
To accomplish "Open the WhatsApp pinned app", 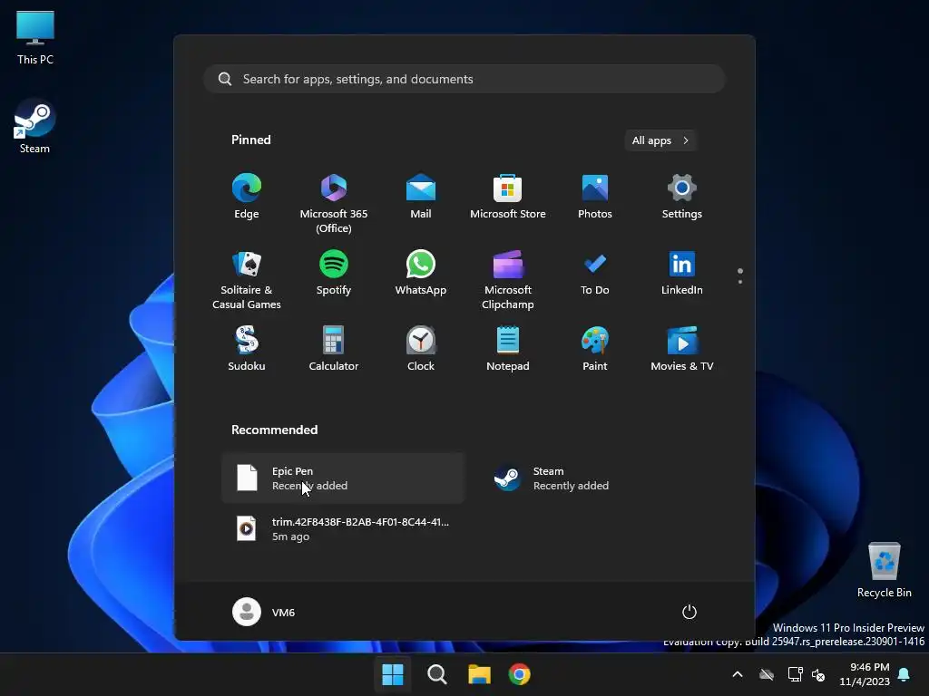I will pos(421,273).
